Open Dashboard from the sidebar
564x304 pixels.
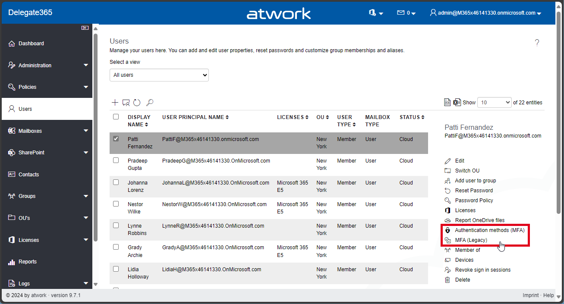[31, 44]
